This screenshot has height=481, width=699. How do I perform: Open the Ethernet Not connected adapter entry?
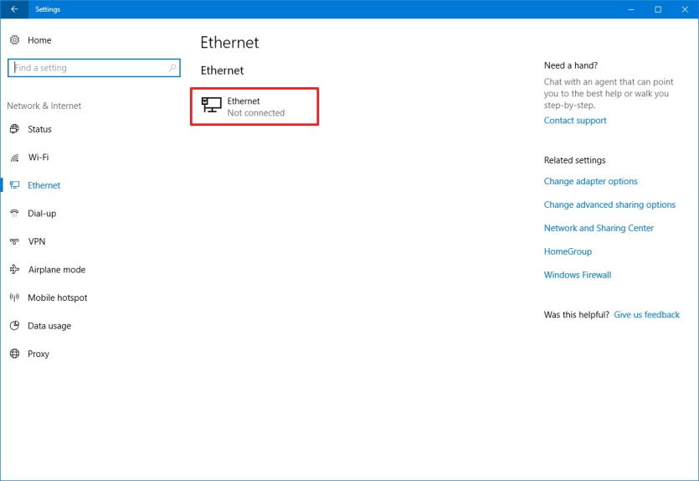pyautogui.click(x=254, y=106)
